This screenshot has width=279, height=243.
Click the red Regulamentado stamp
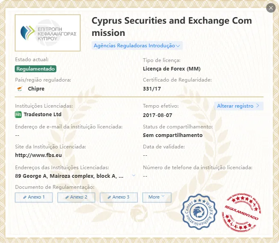pyautogui.click(x=241, y=212)
